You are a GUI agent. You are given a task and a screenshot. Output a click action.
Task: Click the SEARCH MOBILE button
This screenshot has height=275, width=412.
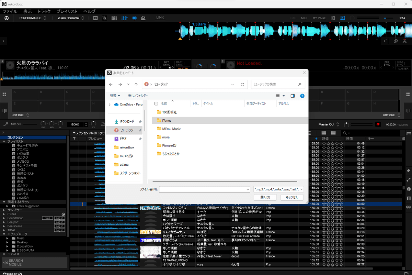pos(34,263)
